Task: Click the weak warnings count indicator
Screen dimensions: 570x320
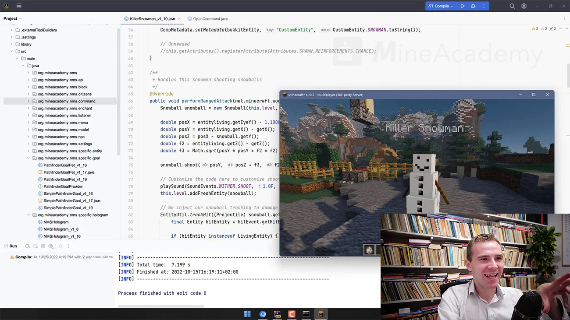Action: click(544, 28)
